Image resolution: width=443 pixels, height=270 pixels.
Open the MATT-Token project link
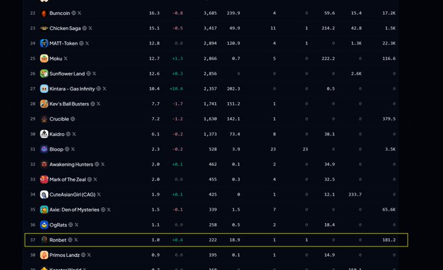(64, 43)
